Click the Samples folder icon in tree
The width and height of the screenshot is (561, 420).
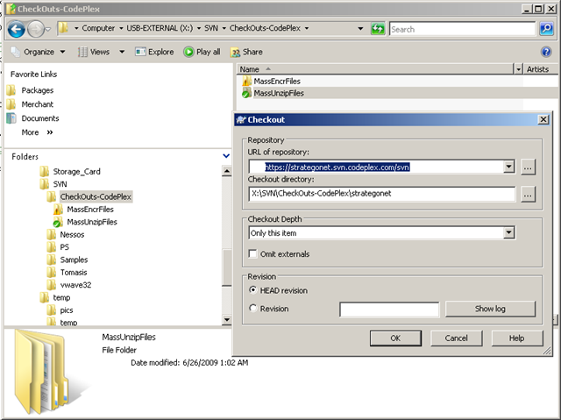click(51, 260)
